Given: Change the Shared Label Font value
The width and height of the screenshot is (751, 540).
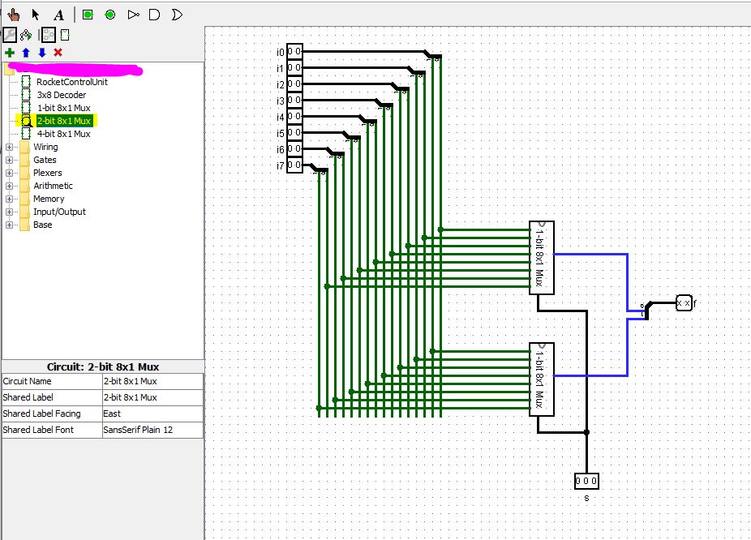Looking at the screenshot, I should pyautogui.click(x=152, y=430).
